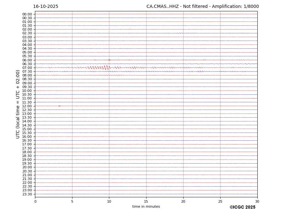The height and width of the screenshot is (219, 292).
Task: Select the x-axis tick label 15
Action: pos(146,201)
